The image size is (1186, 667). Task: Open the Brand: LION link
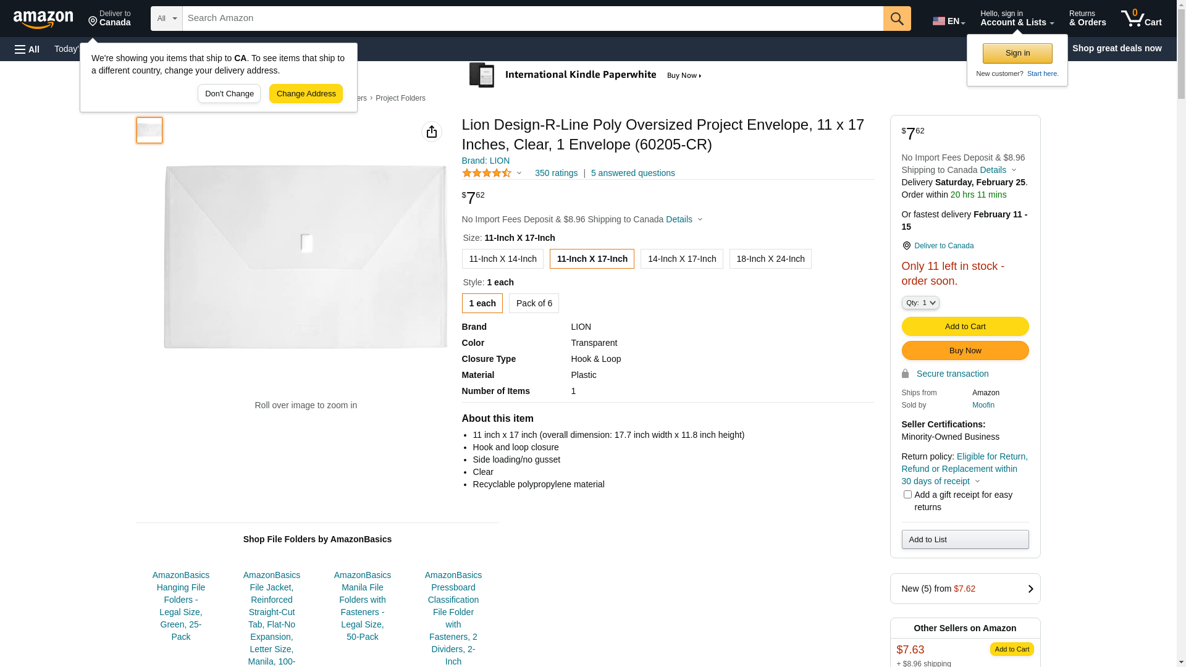click(x=486, y=161)
